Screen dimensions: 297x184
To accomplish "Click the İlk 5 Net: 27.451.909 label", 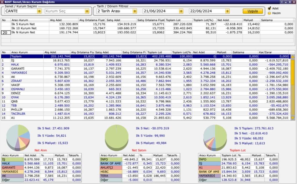I will pos(53,128).
